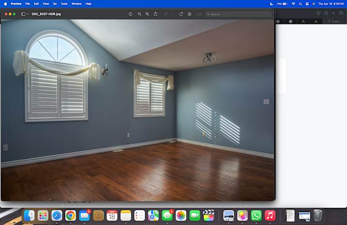Click the date and time Thu Apr 18
The width and height of the screenshot is (347, 225).
tap(331, 4)
